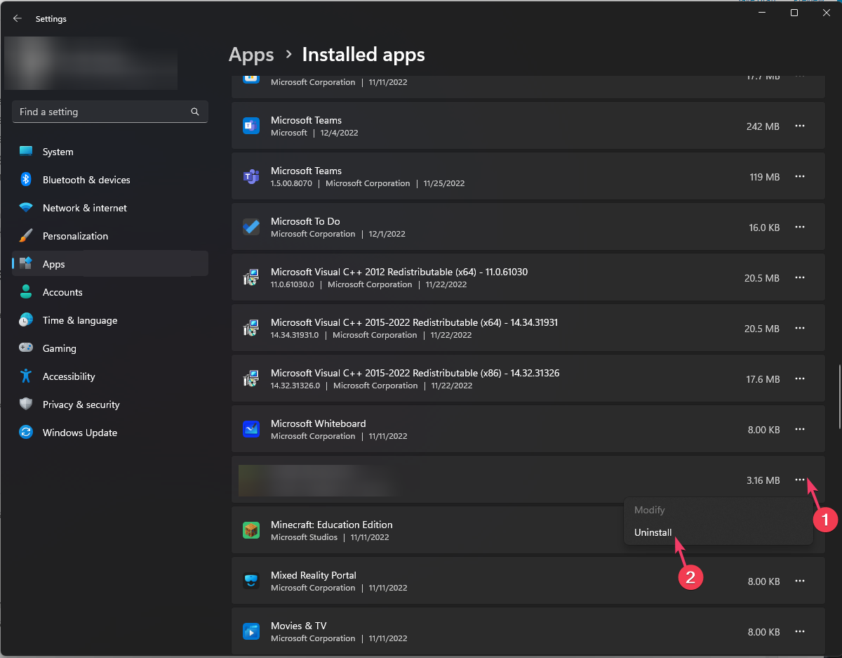Go to Windows Update page

coord(110,433)
